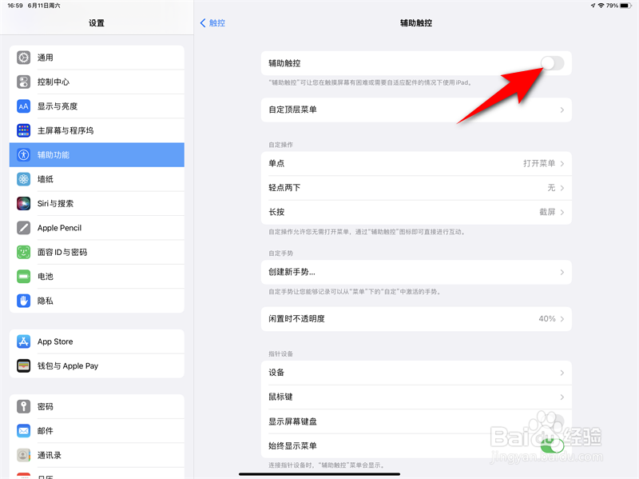Tap the 隐私 hand icon
This screenshot has width=639, height=479.
tap(24, 301)
